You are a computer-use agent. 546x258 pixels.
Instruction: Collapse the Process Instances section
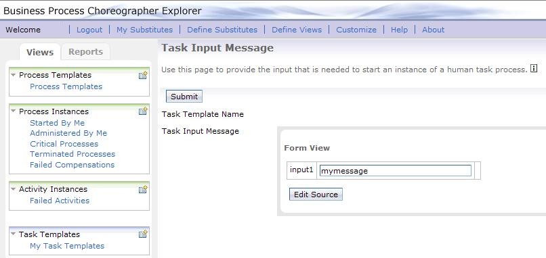(14, 111)
